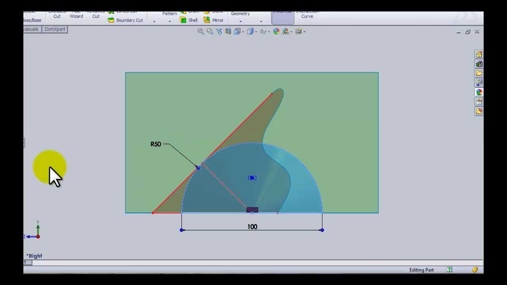Click the Extruded Cut button
Screen dimensions: 507x285
coord(57,14)
